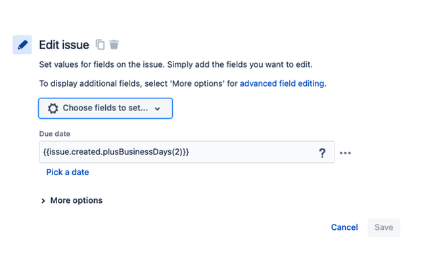Click the down chevron on Choose fields
Screen dimensions: 437x260
tap(158, 109)
